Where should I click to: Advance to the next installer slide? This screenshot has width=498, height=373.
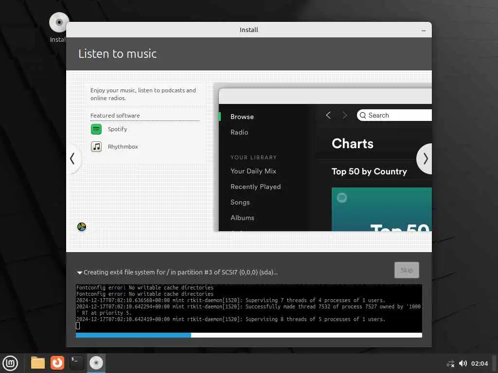pos(425,159)
